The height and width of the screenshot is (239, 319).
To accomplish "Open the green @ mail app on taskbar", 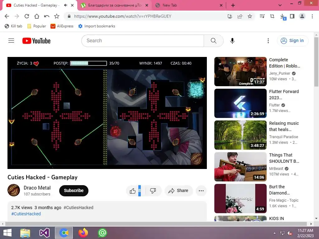I will pyautogui.click(x=102, y=233).
